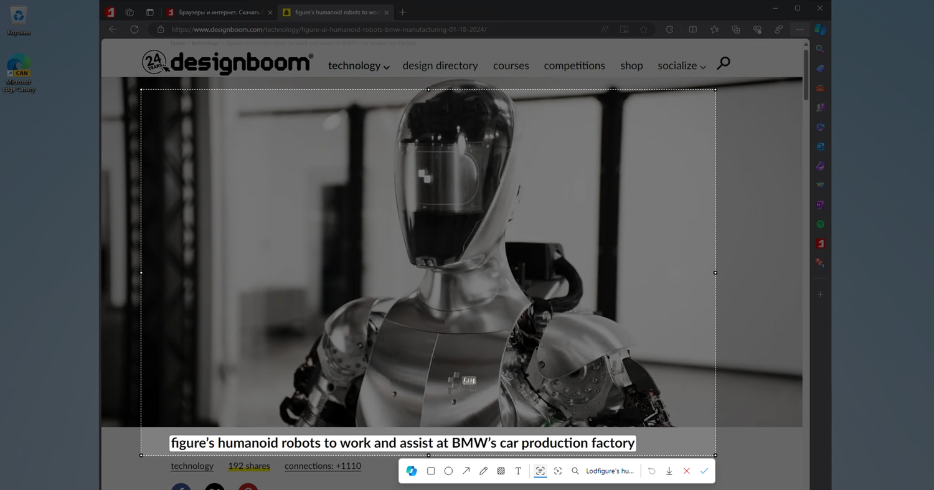Open the workspaces icon in title bar
This screenshot has width=934, height=490.
point(130,12)
